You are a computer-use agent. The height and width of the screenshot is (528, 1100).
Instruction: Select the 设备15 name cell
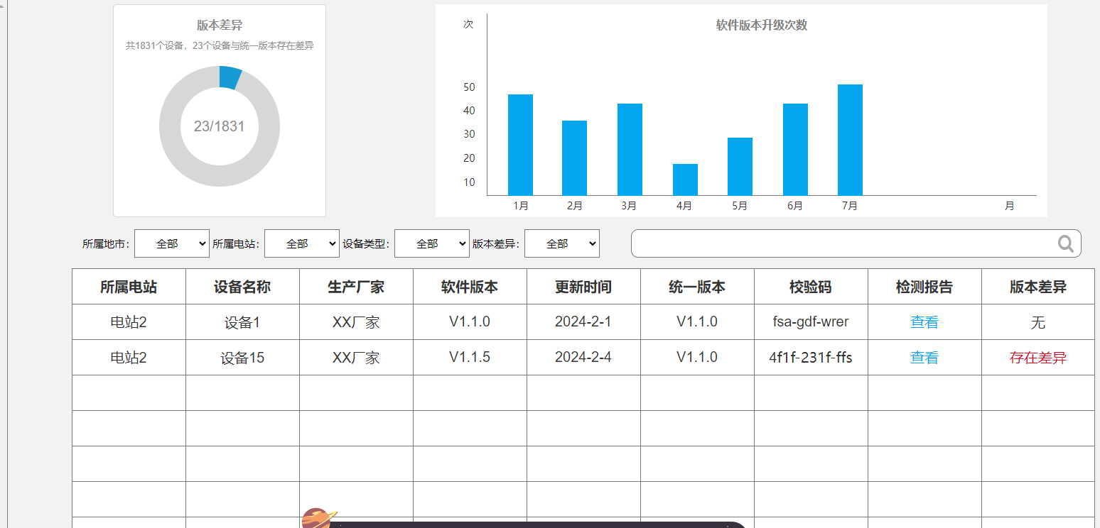(242, 358)
